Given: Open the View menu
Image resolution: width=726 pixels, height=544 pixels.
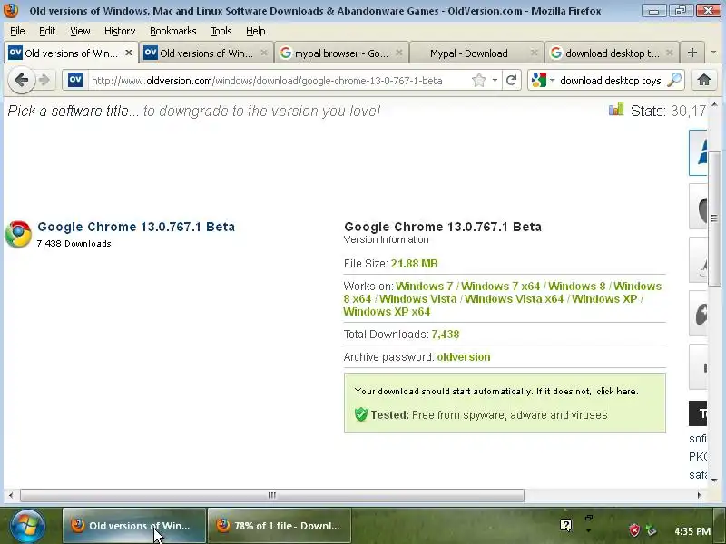Looking at the screenshot, I should click(80, 31).
